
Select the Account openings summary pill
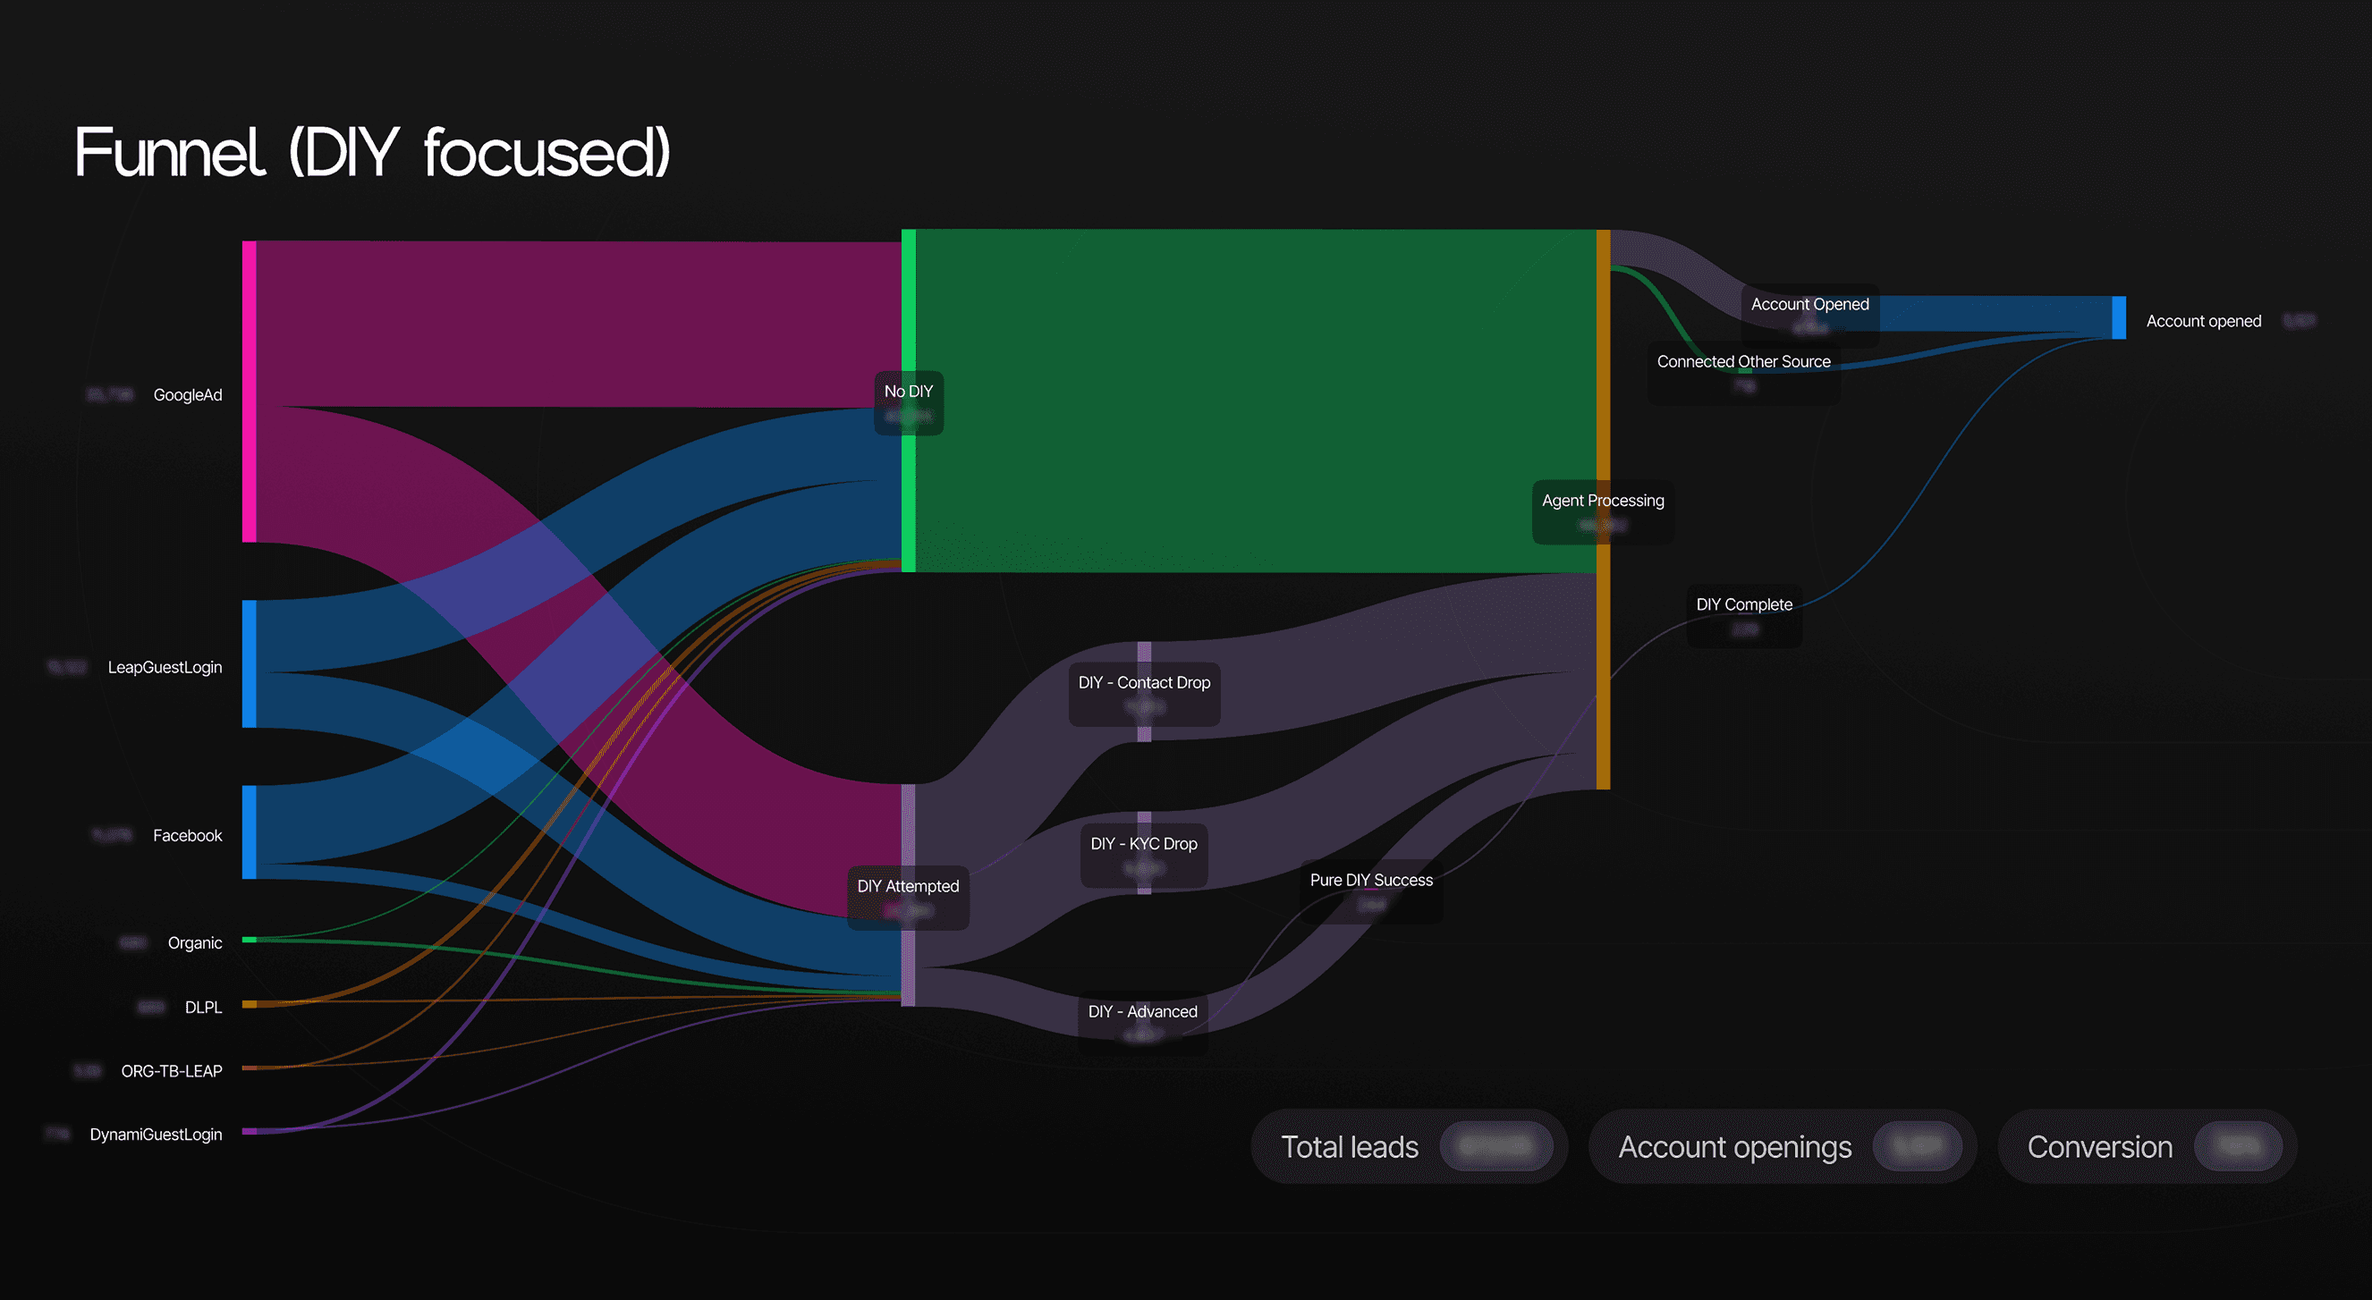coord(1783,1146)
